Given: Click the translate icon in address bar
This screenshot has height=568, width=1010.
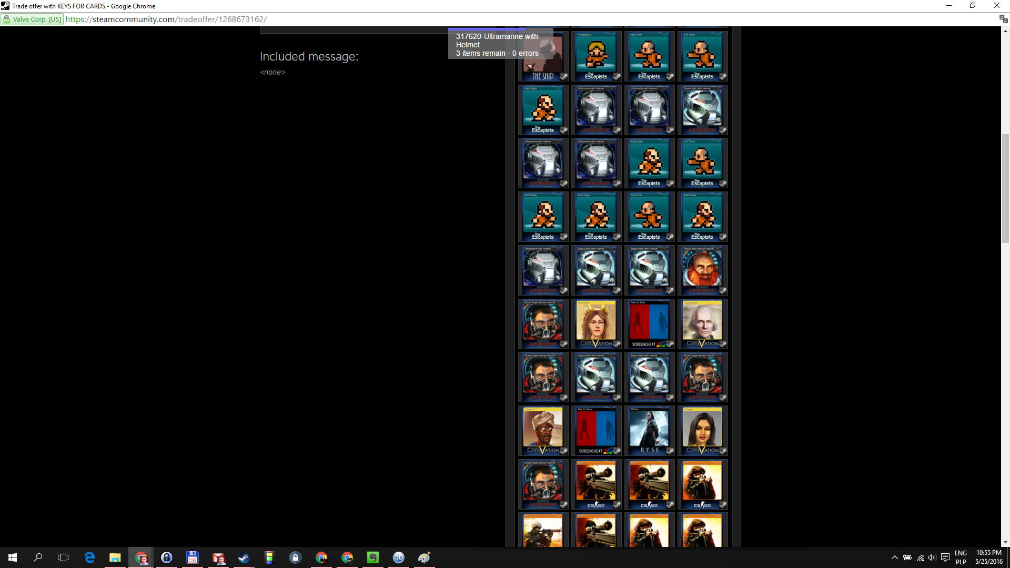Looking at the screenshot, I should pyautogui.click(x=1003, y=19).
